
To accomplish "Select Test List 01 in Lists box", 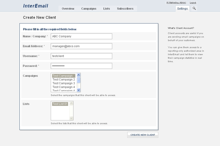I will click(x=60, y=104).
